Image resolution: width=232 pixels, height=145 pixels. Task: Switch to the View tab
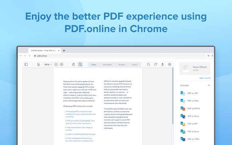94,65
